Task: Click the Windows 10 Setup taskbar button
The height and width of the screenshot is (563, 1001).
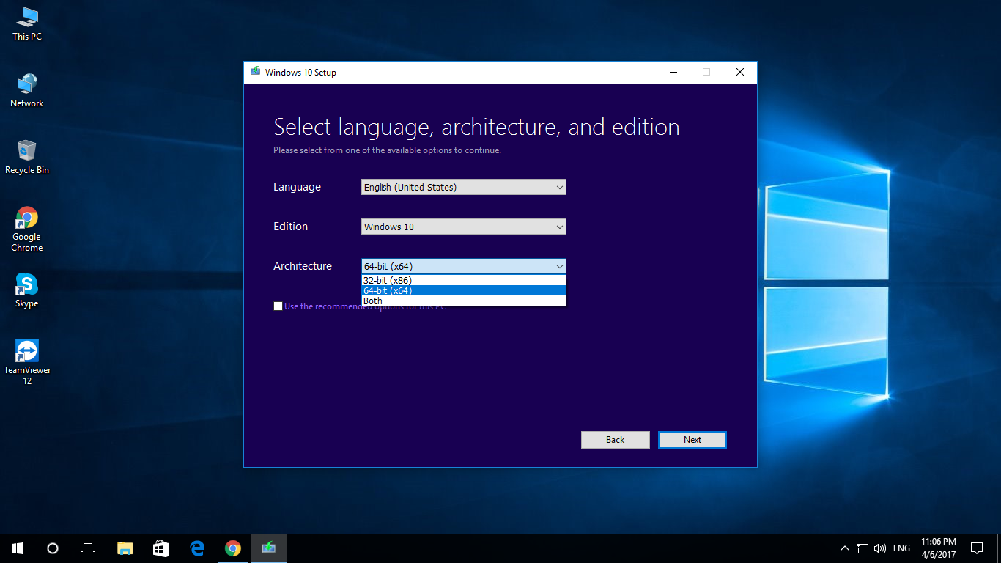Action: (x=269, y=548)
